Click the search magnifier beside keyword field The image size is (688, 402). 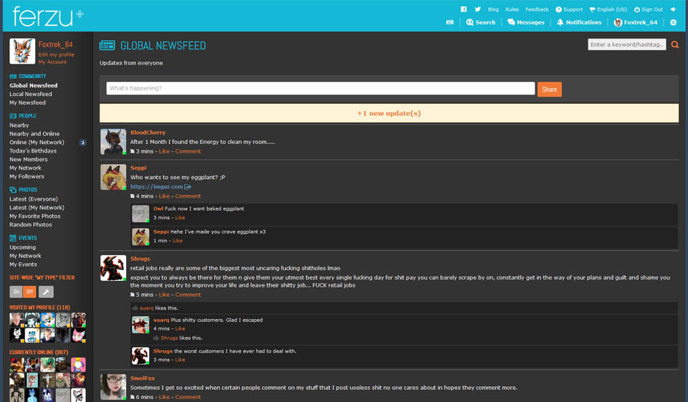tap(674, 44)
